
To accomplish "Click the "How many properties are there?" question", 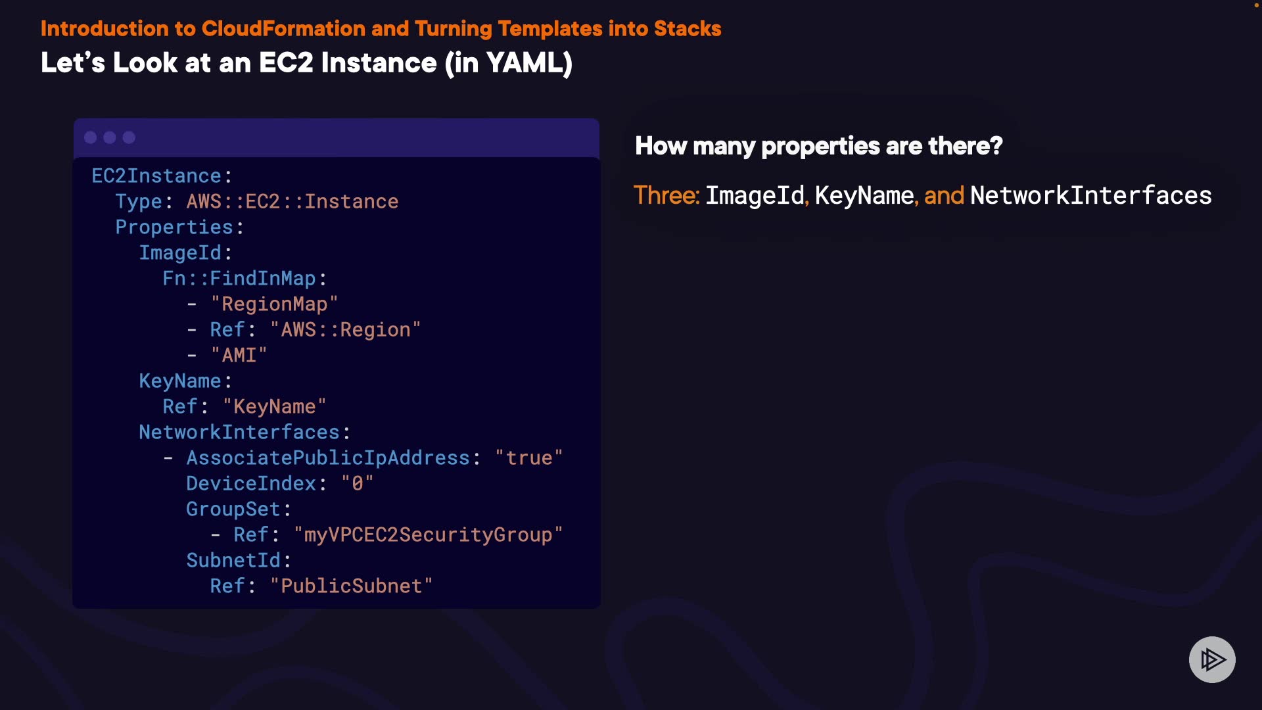I will [818, 146].
